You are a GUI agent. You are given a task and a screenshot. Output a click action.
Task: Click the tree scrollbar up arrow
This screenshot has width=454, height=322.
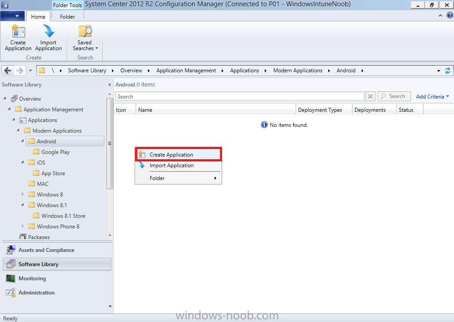tap(110, 94)
